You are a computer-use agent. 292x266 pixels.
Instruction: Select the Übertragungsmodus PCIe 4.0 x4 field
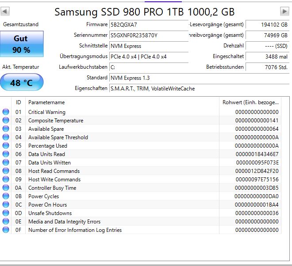(x=149, y=57)
